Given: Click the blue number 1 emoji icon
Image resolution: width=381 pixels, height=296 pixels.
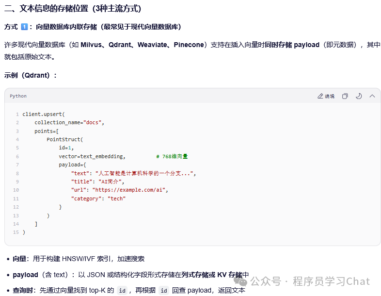Looking at the screenshot, I should coord(24,27).
